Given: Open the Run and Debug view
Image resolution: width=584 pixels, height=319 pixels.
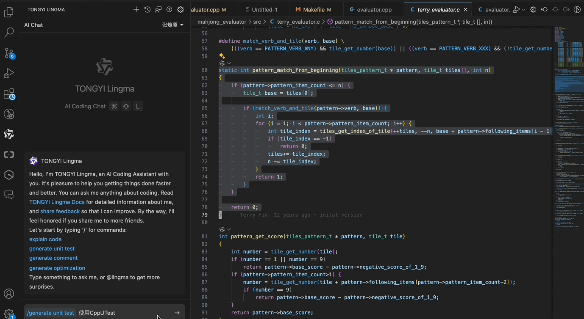Looking at the screenshot, I should click(9, 74).
